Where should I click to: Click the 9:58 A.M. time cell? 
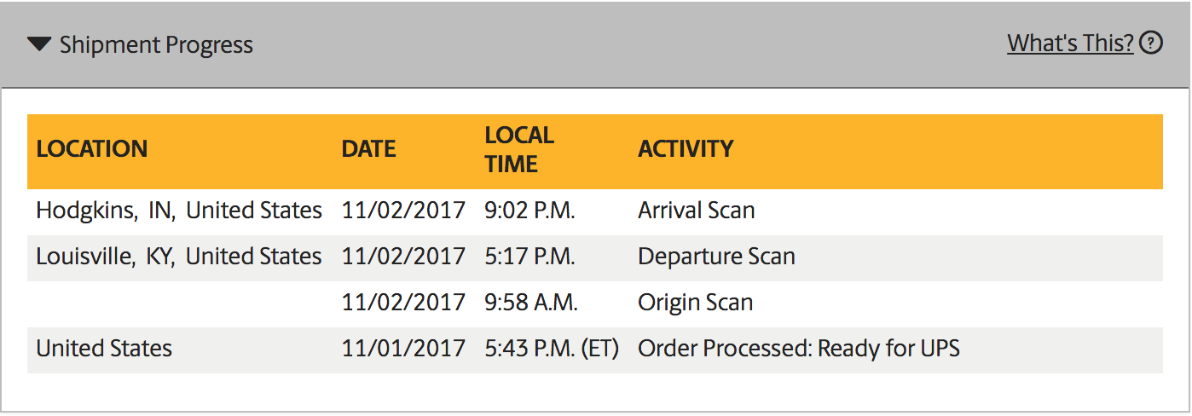coord(531,303)
